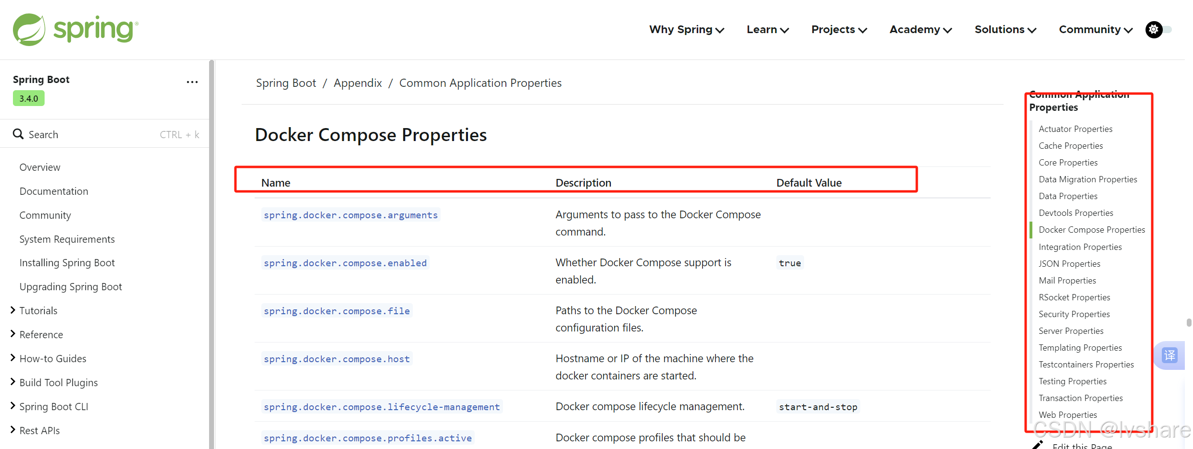Expand the Reference tree section
Screen dimensions: 1193x449
coord(13,334)
